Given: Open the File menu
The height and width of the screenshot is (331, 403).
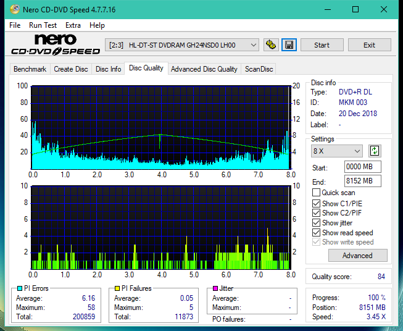Looking at the screenshot, I should tap(15, 25).
